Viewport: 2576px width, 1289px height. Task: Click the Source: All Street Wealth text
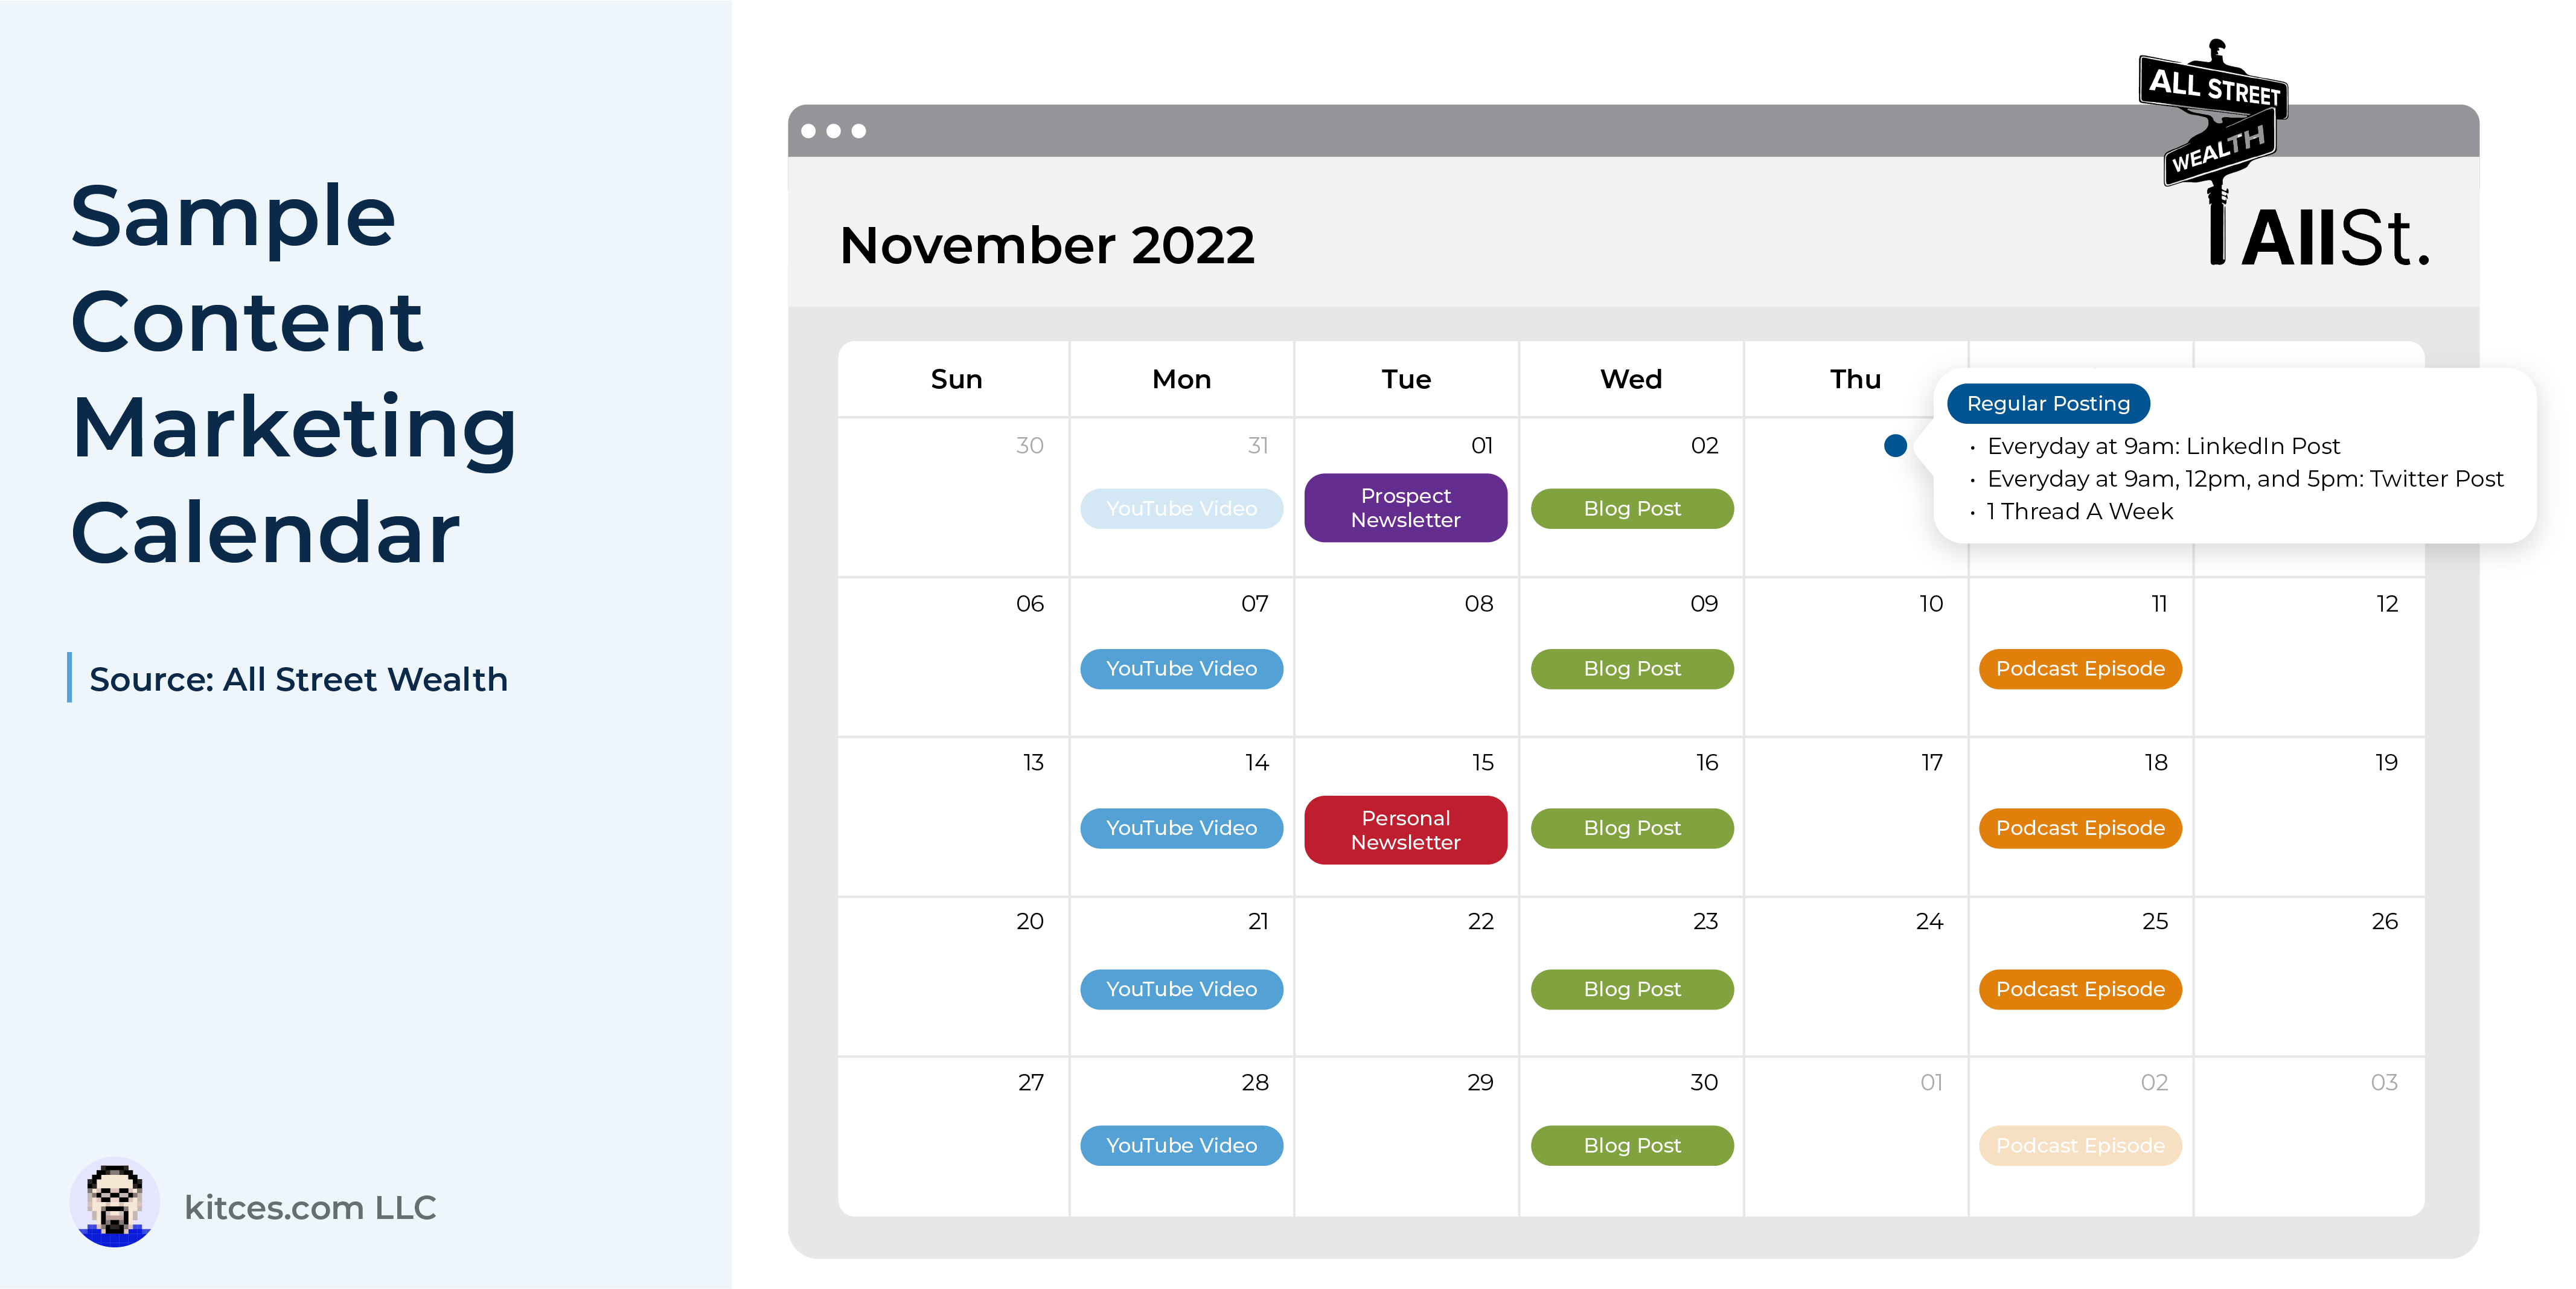(x=298, y=679)
